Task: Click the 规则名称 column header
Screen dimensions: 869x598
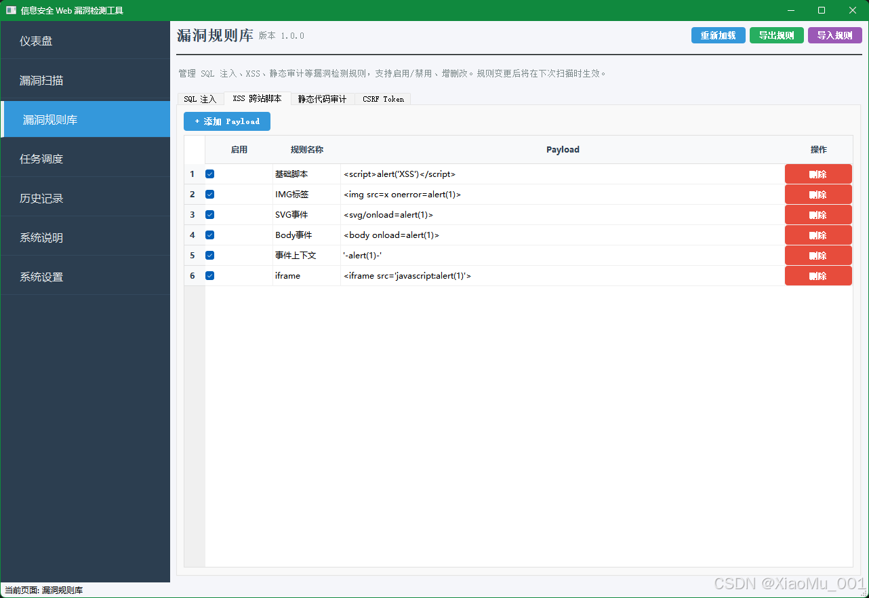Action: pyautogui.click(x=307, y=150)
